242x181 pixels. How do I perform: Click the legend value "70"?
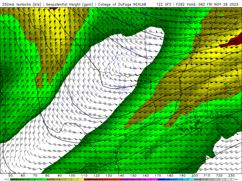(x=35, y=176)
